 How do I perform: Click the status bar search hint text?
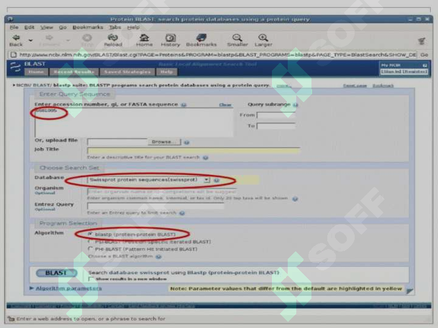point(91,319)
